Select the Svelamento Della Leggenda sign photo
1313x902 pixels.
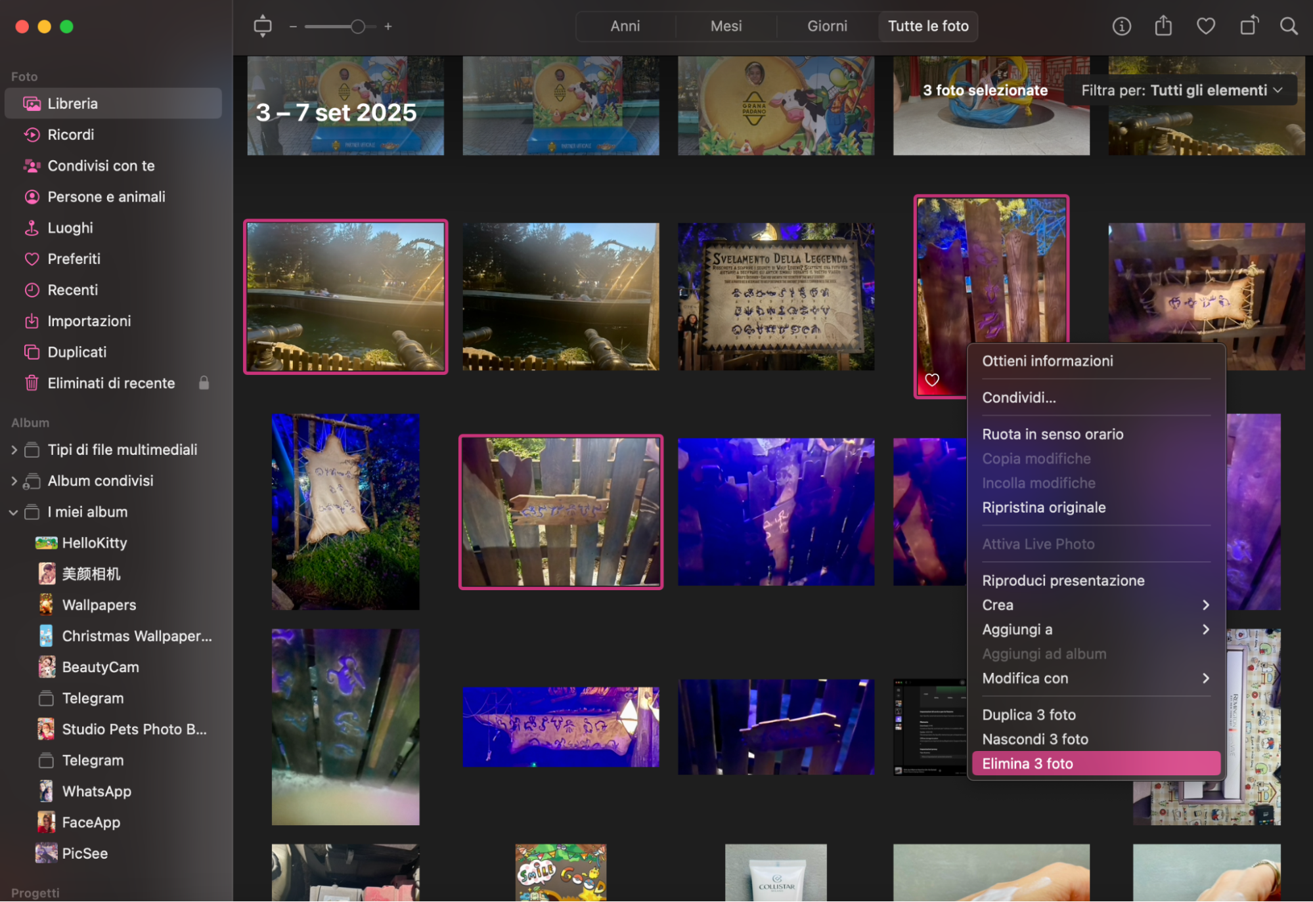pos(776,297)
